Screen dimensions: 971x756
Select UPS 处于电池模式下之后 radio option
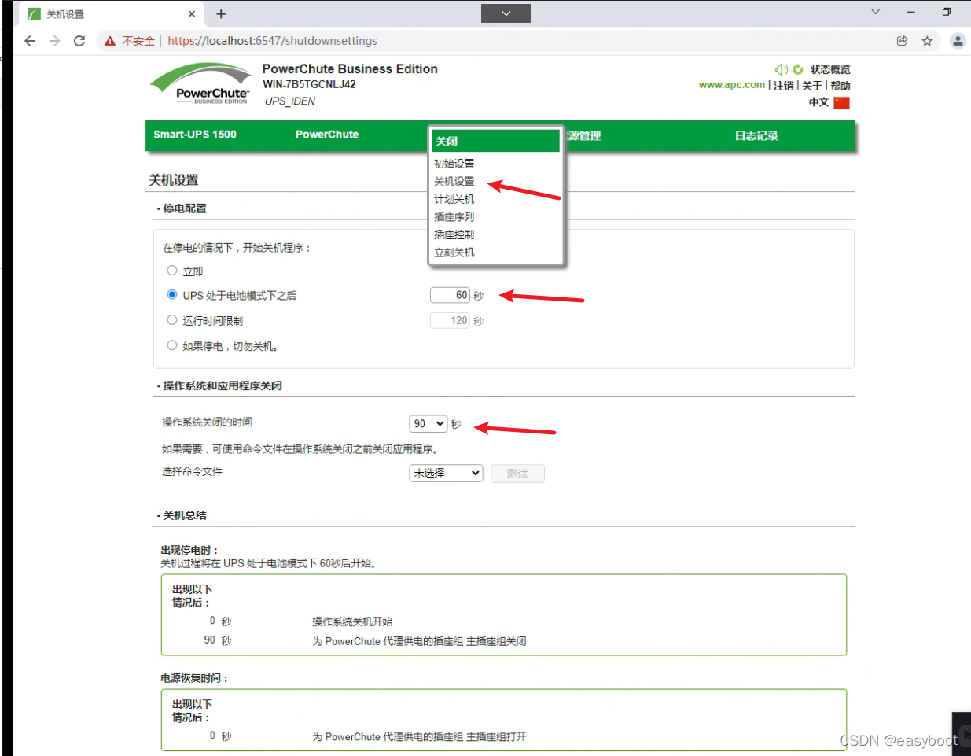click(172, 295)
